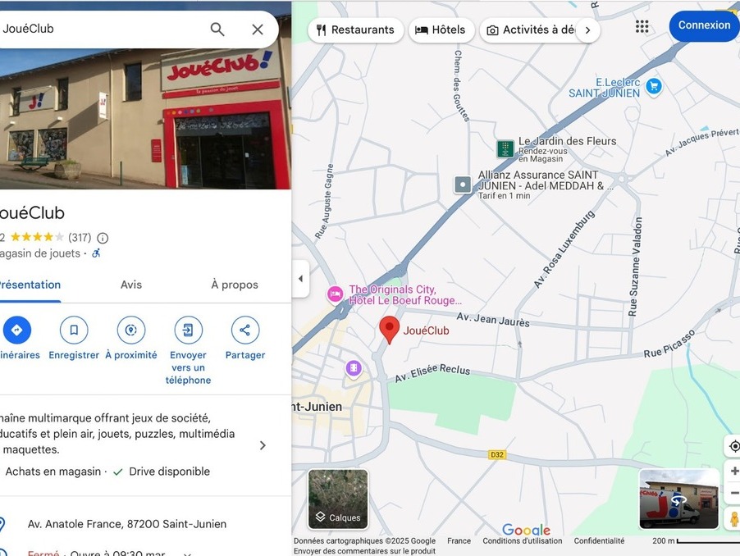Open the Itinéraires directions button
This screenshot has height=556, width=740.
click(x=16, y=330)
